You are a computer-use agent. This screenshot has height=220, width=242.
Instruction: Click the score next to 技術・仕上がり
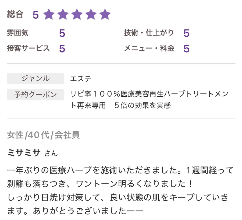click(x=186, y=34)
